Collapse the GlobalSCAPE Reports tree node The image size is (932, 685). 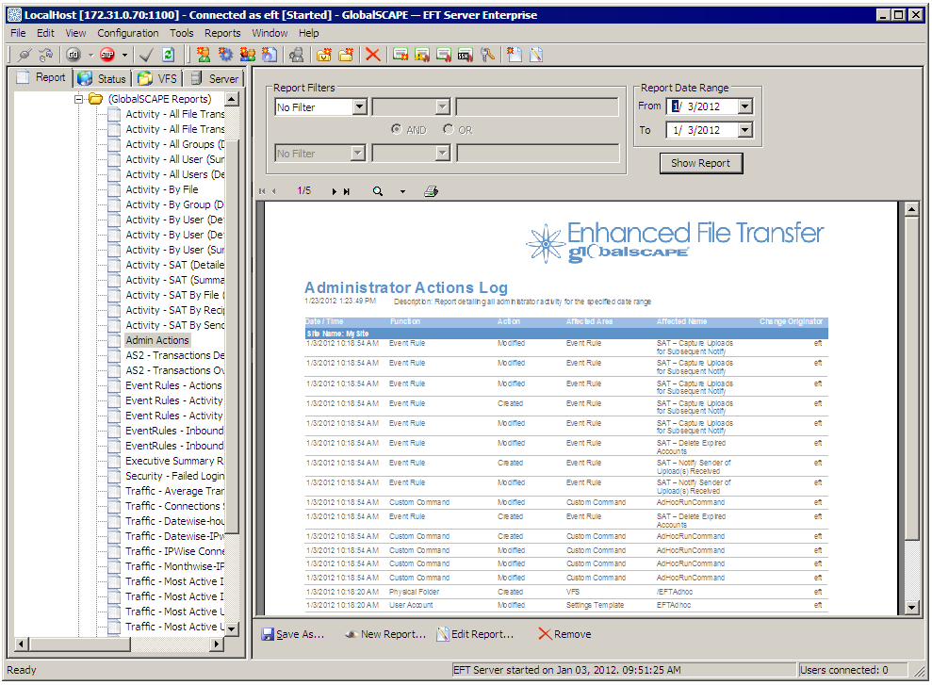[x=78, y=99]
